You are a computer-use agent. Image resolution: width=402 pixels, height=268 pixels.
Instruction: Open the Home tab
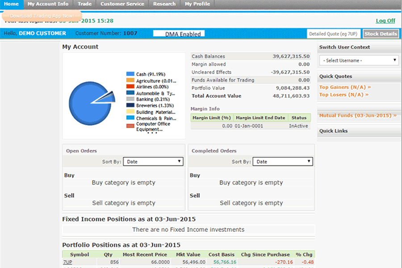[11, 4]
